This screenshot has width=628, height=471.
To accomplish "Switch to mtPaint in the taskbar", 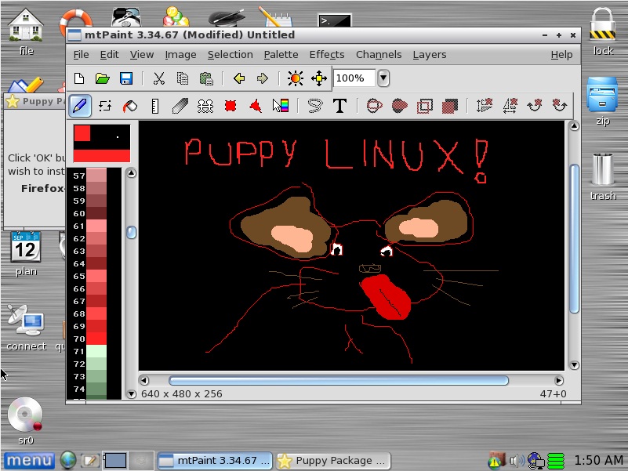I will (215, 461).
